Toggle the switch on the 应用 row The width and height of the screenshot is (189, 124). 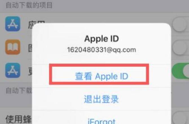pos(180,24)
